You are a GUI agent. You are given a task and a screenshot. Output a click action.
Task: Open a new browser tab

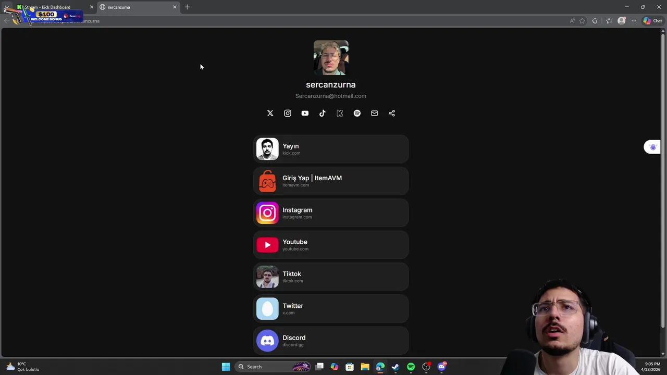click(187, 7)
